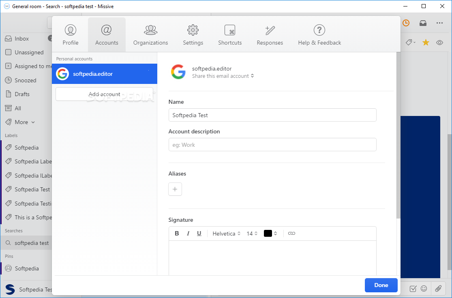Screen dimensions: 452x298
Task: Open the Settings tab
Action: 193,35
